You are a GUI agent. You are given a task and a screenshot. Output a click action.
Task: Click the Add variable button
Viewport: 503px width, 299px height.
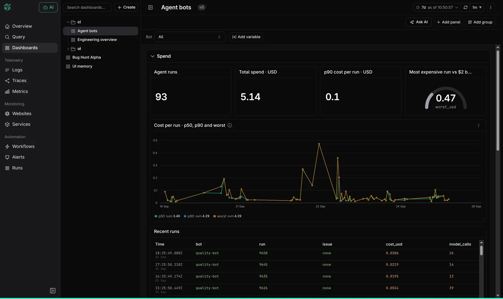(246, 37)
